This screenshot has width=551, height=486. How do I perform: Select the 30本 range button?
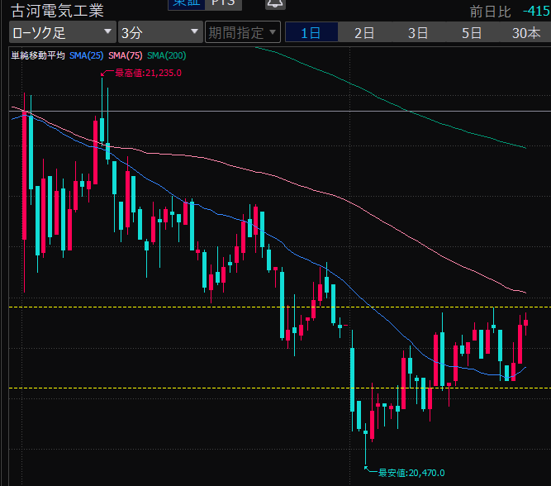pyautogui.click(x=525, y=33)
